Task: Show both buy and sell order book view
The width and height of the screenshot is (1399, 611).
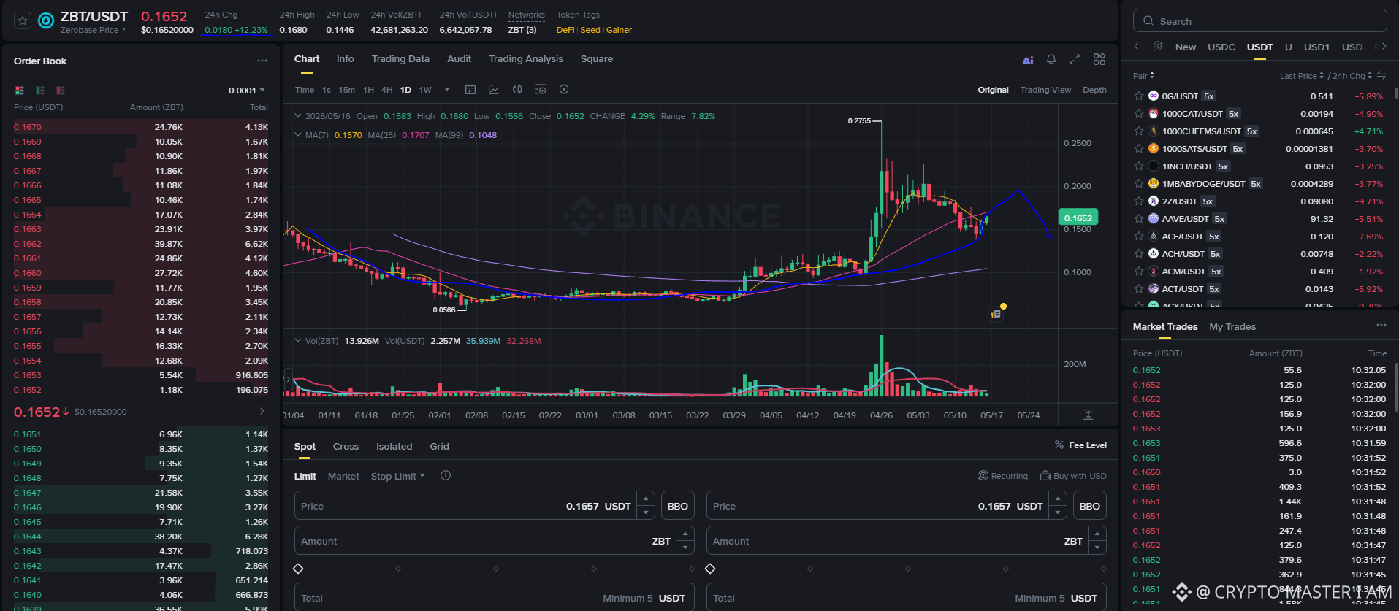Action: click(x=20, y=91)
